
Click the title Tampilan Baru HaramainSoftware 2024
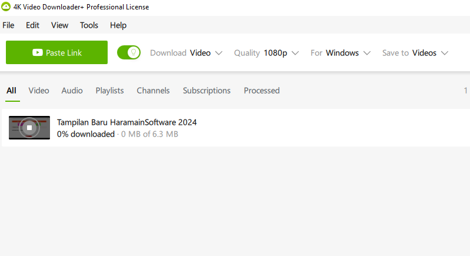[x=127, y=122]
